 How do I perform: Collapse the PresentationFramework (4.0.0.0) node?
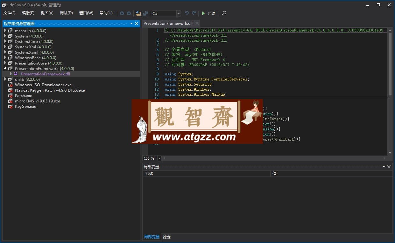(x=5, y=69)
